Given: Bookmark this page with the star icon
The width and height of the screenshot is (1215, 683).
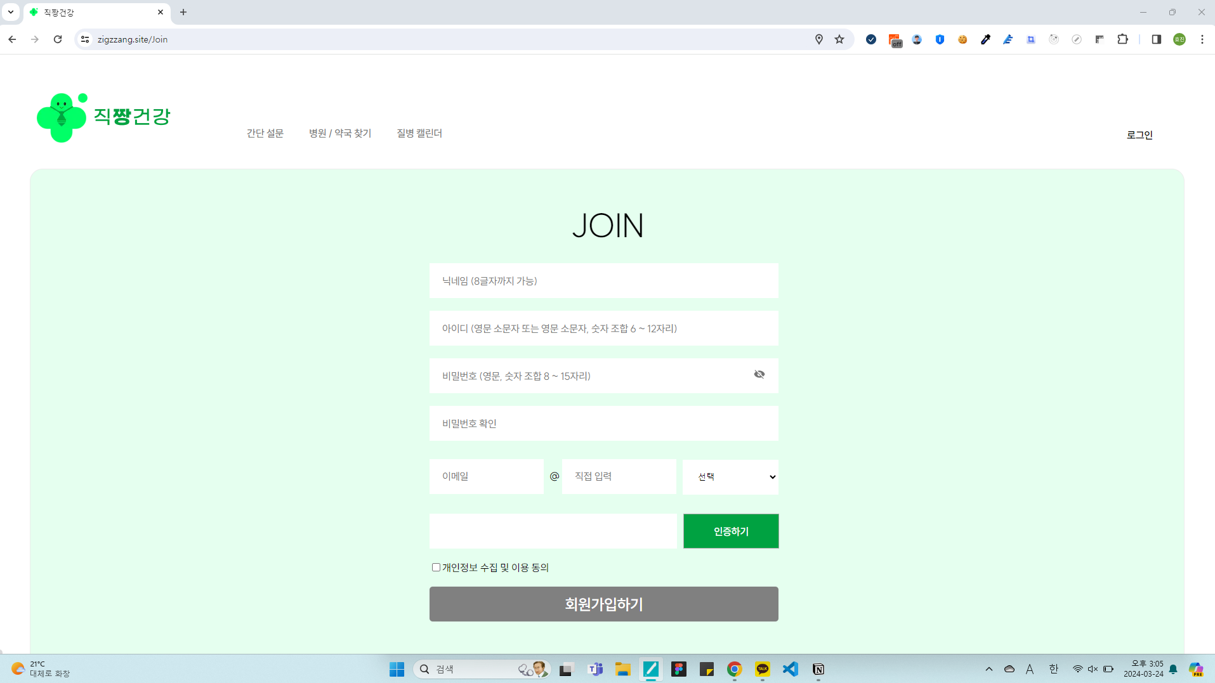Looking at the screenshot, I should pyautogui.click(x=839, y=39).
